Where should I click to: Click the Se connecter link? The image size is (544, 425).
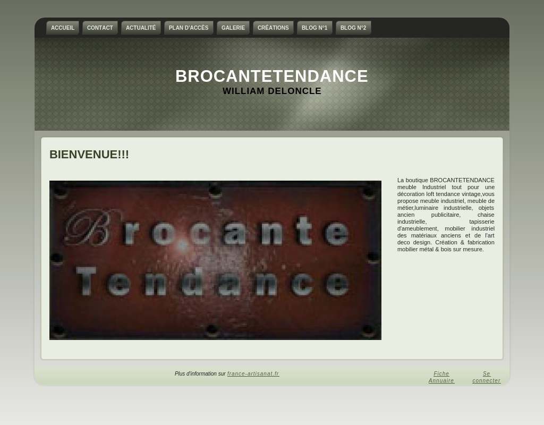(x=487, y=377)
